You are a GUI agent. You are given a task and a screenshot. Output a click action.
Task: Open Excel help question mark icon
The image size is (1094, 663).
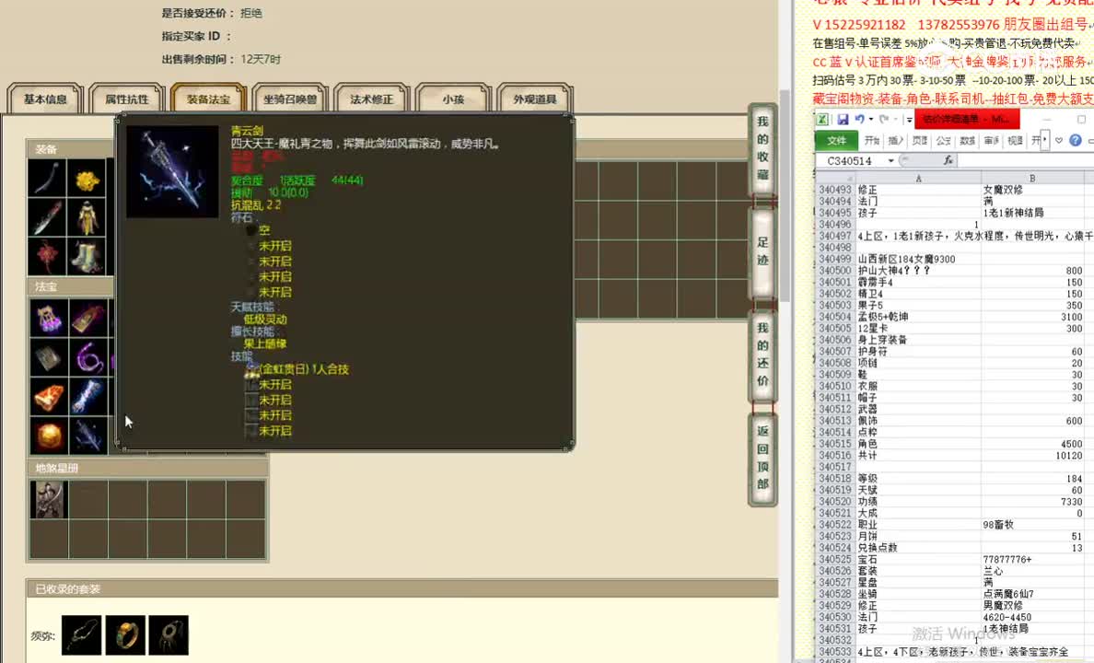tap(1075, 141)
